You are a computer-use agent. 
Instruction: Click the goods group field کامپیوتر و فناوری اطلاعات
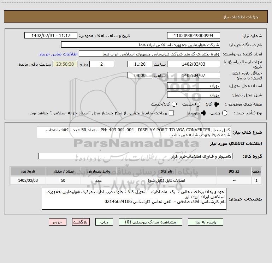(135, 156)
